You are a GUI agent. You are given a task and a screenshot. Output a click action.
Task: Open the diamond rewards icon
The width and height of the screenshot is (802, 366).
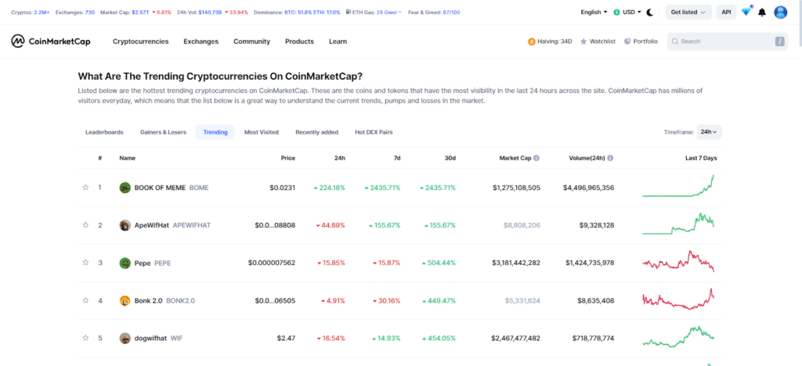tap(746, 12)
